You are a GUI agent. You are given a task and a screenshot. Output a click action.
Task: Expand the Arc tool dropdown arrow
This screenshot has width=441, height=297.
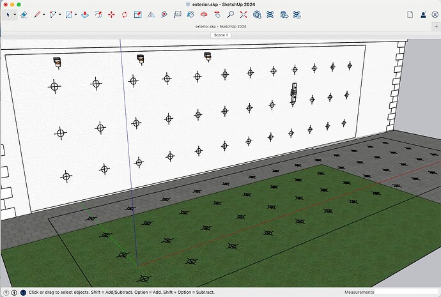59,15
